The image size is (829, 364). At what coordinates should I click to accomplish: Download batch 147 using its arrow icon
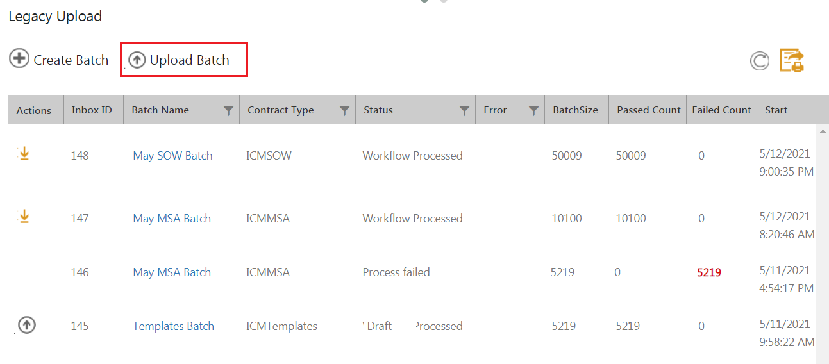[24, 217]
